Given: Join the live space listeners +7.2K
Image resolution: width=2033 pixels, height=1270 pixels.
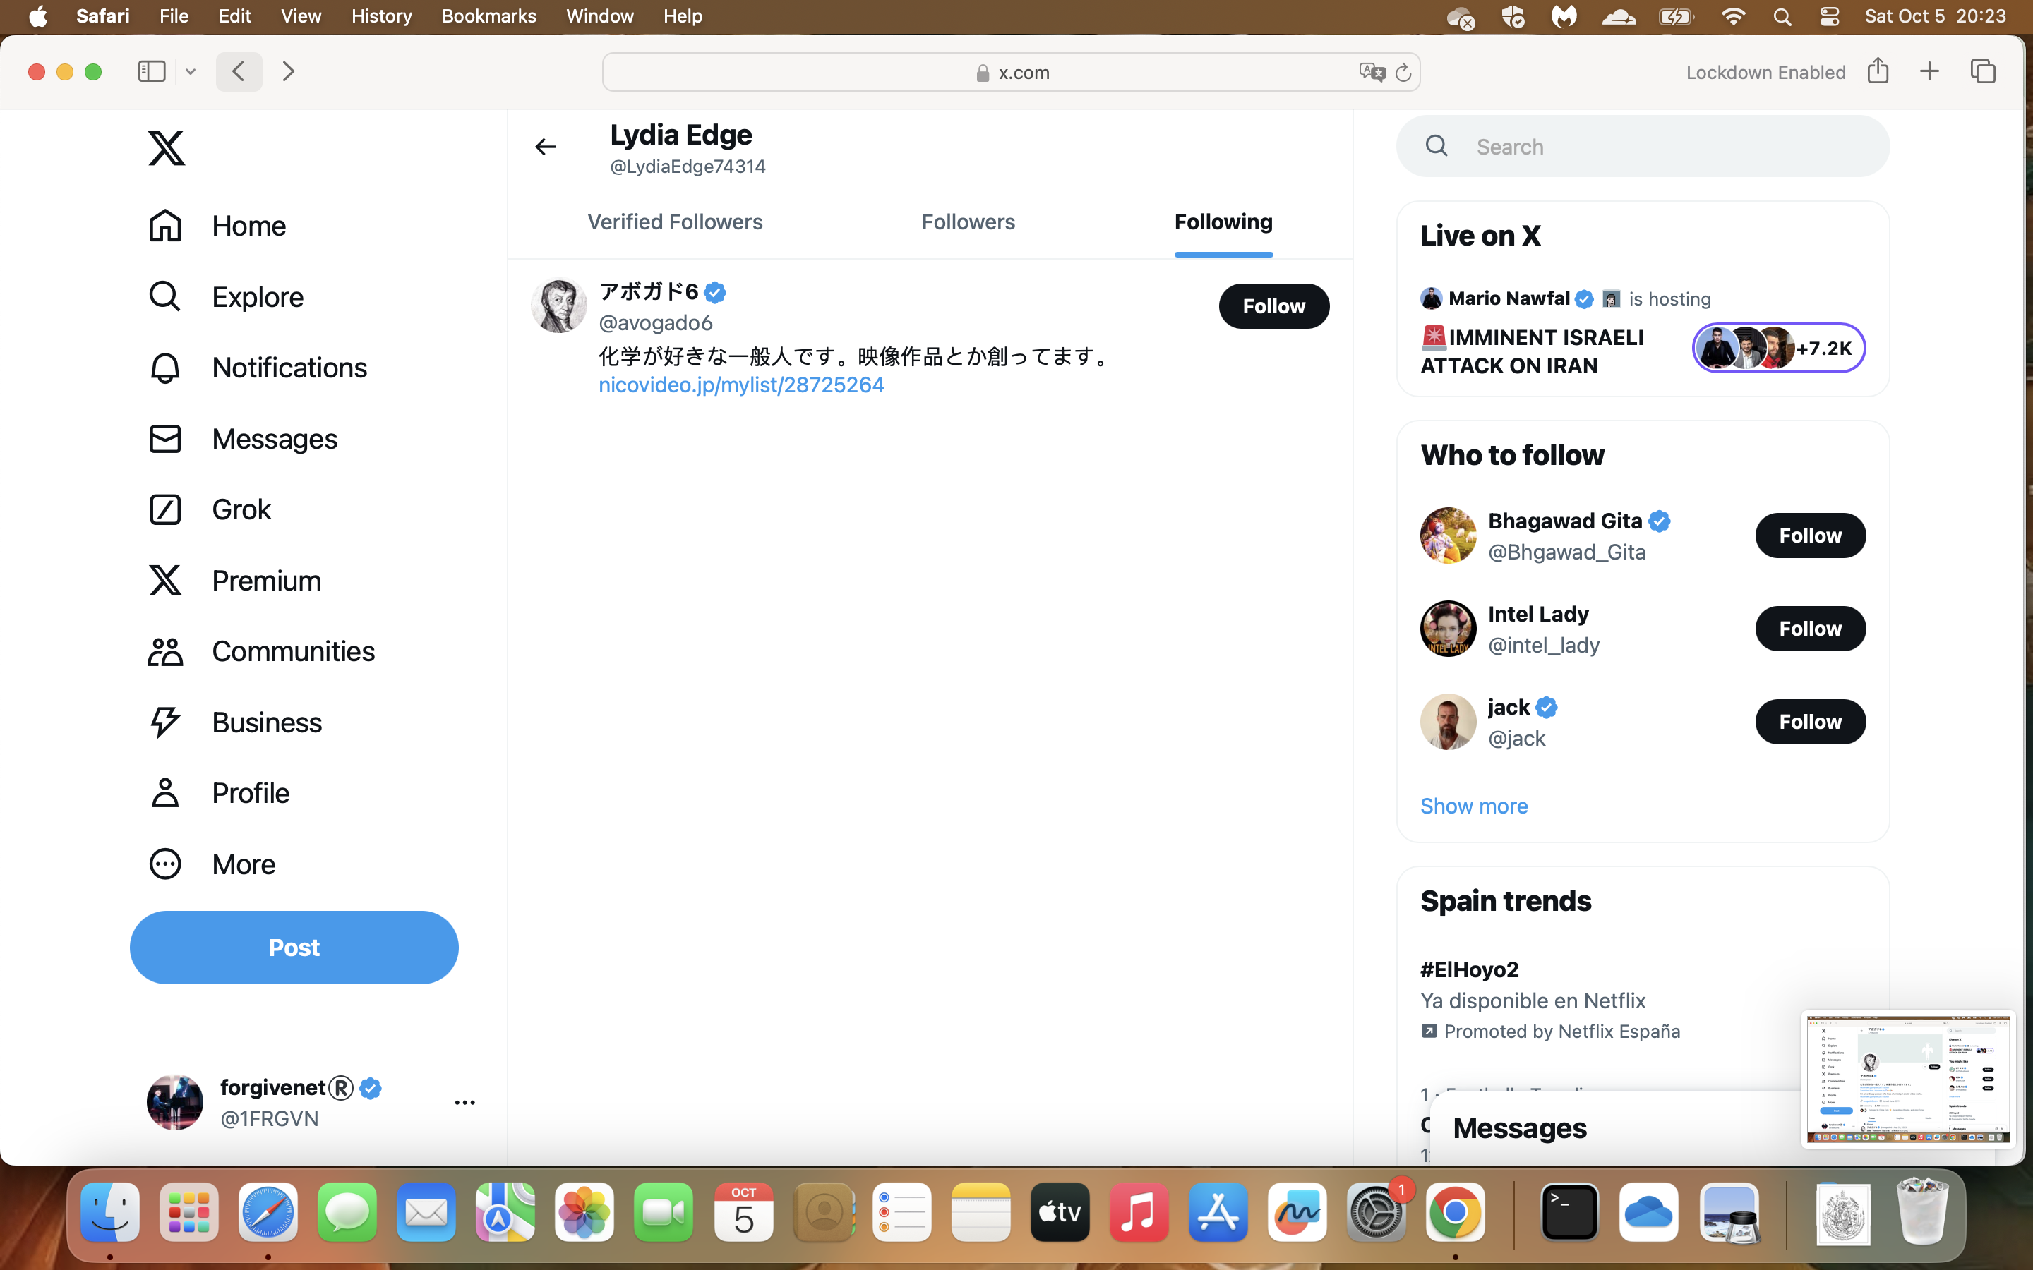Looking at the screenshot, I should [1777, 348].
